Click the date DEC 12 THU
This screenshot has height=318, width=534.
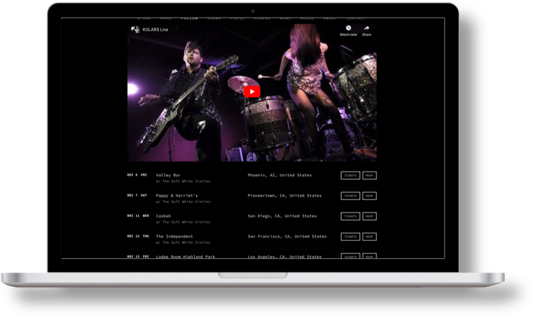[138, 236]
